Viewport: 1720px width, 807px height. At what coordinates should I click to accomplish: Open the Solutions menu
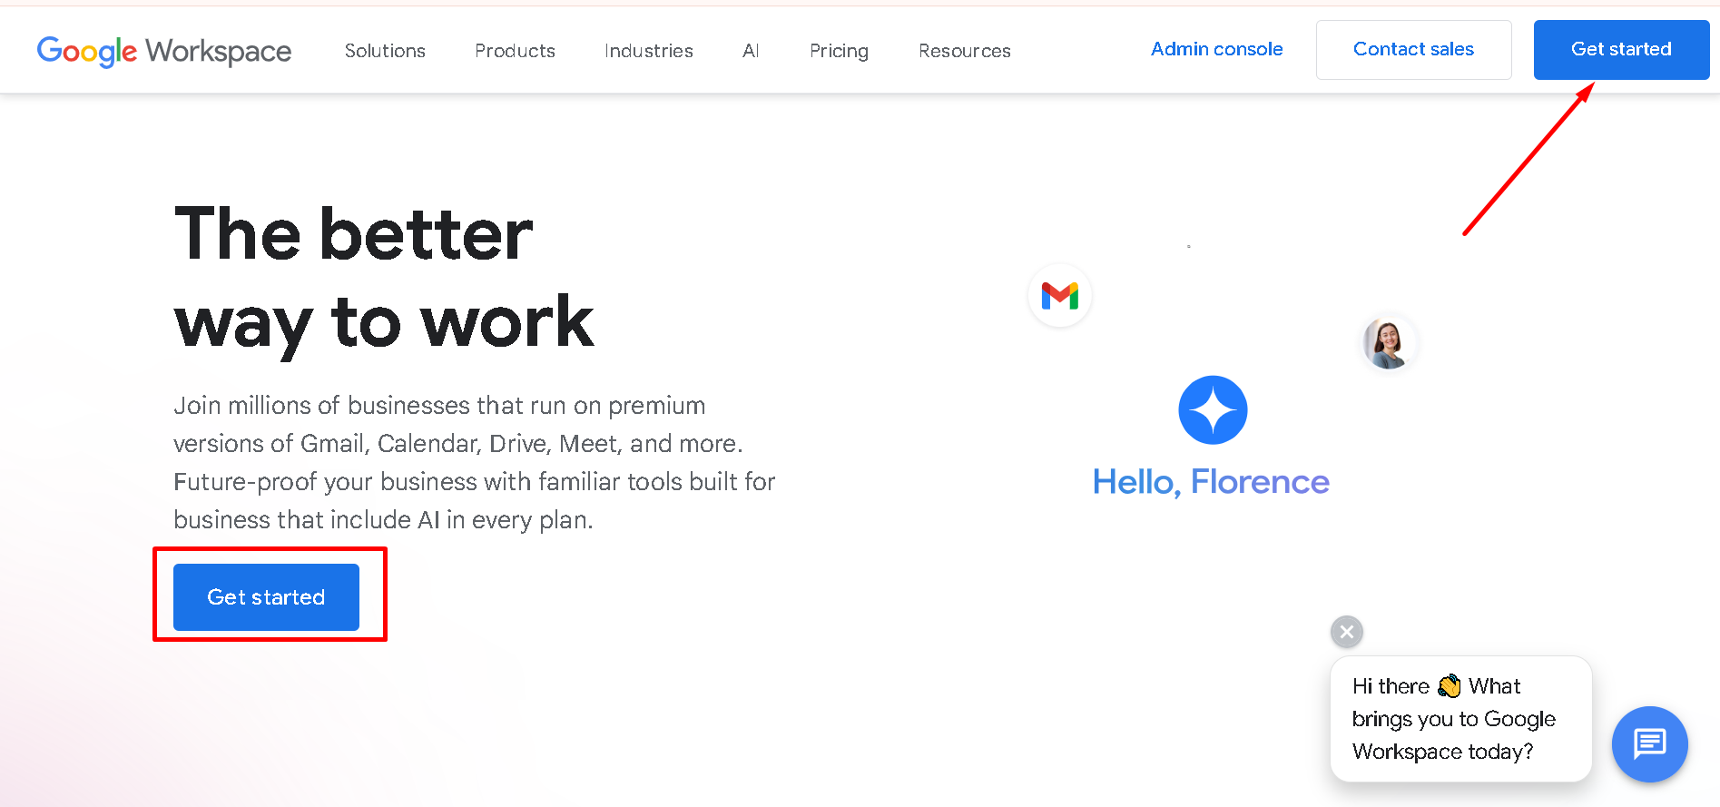[x=385, y=51]
